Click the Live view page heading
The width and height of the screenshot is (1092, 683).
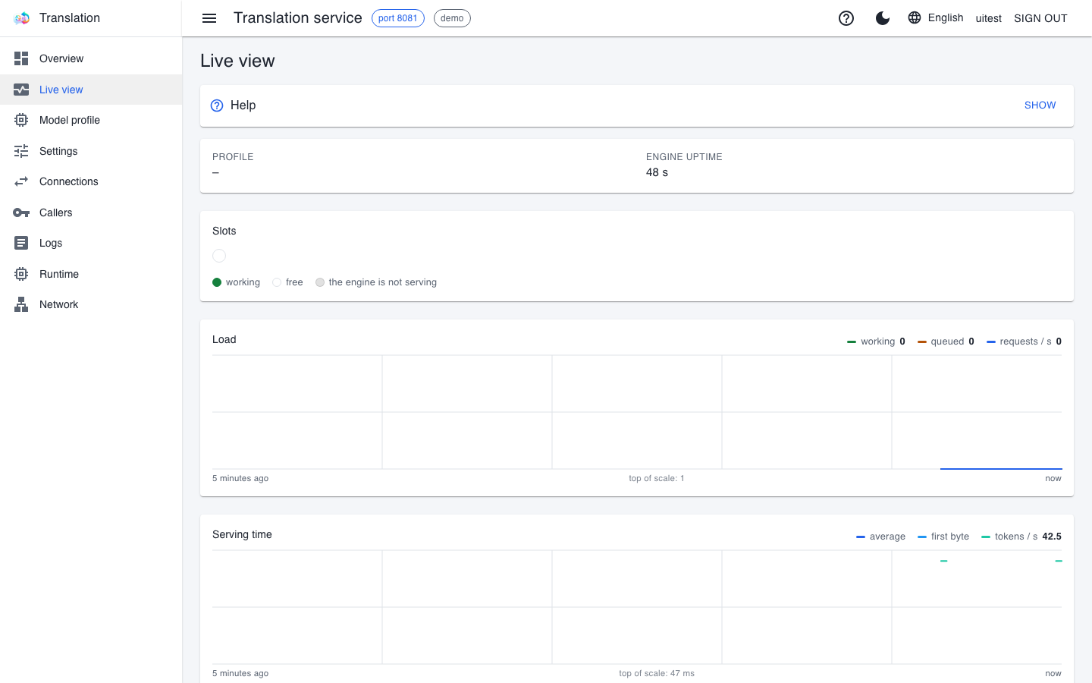[x=237, y=61]
